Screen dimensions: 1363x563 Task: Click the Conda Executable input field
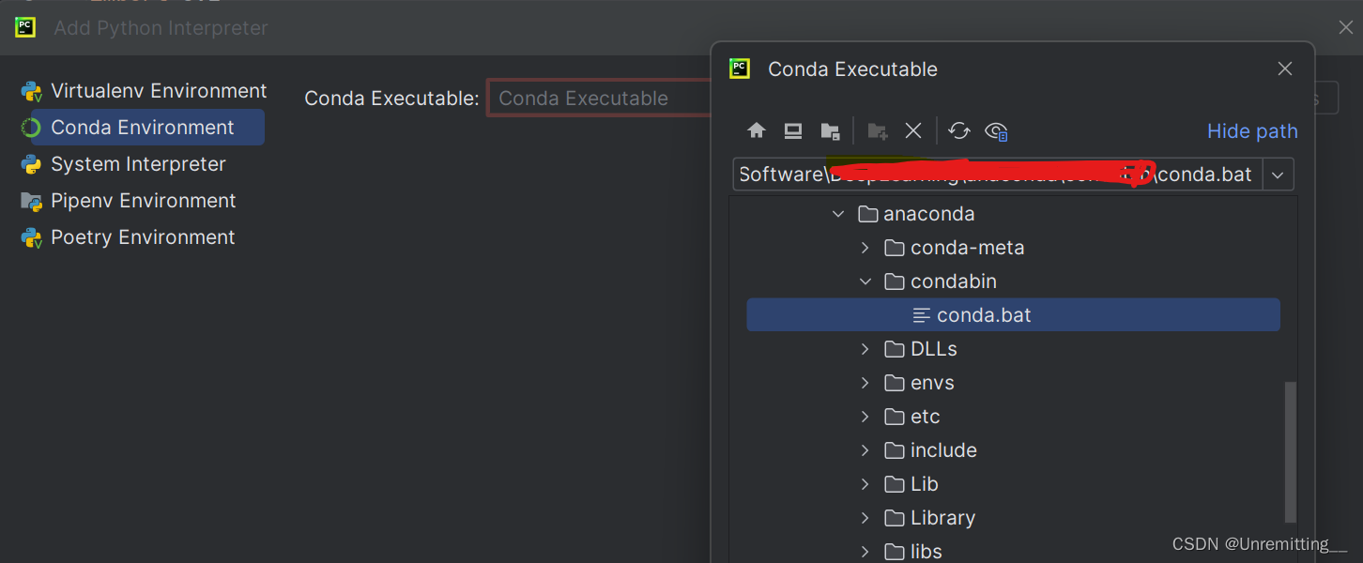[x=599, y=99]
